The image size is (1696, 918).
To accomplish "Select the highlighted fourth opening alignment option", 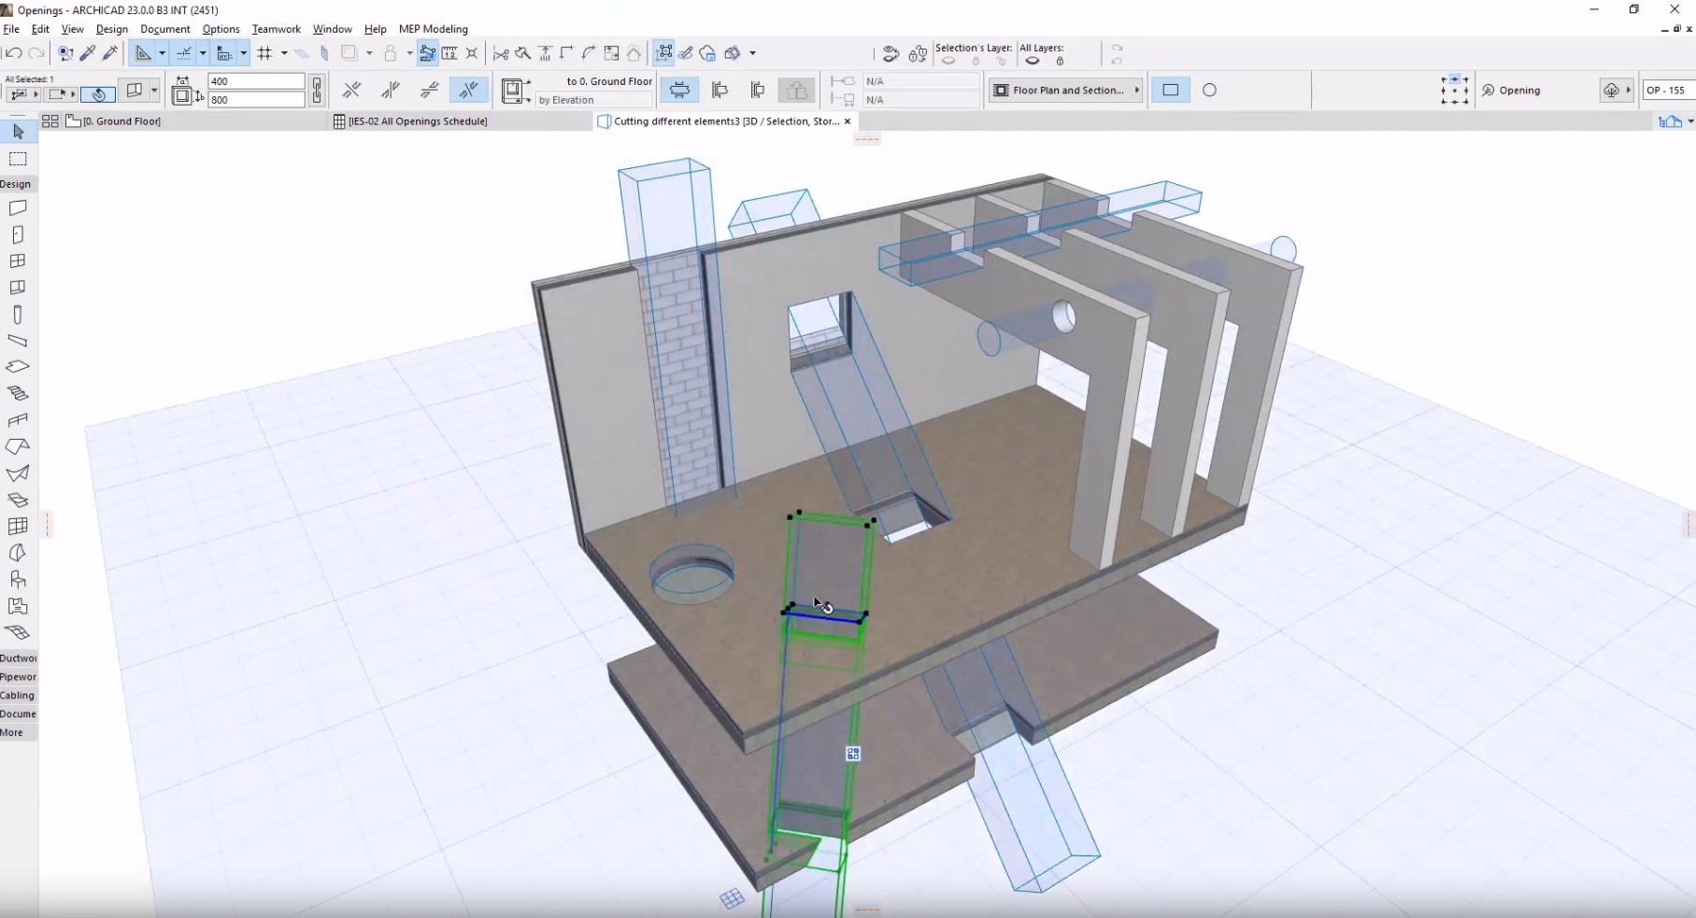I will pos(468,90).
